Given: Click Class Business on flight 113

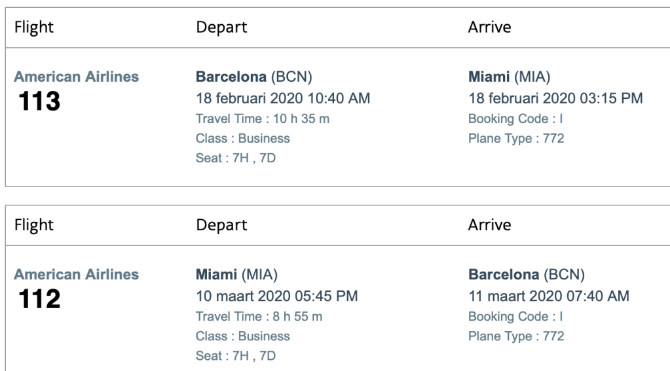Looking at the screenshot, I should tap(243, 139).
